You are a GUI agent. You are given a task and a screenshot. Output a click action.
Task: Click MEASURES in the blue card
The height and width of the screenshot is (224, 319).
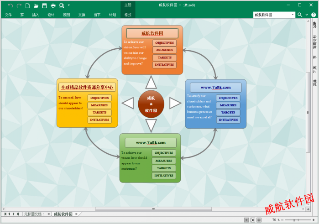tap(228, 105)
